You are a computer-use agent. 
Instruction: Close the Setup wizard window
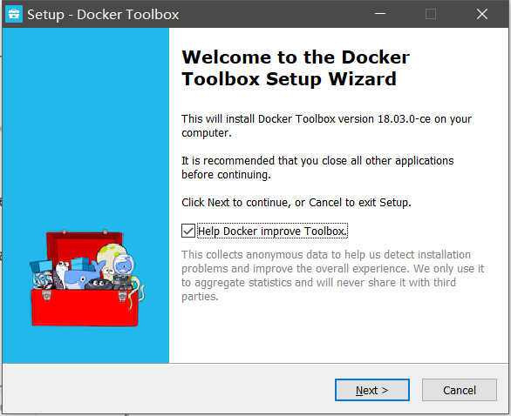pos(482,14)
